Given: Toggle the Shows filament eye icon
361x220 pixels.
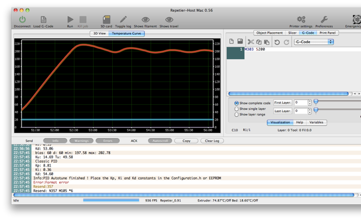Looking at the screenshot, I should coord(146,20).
